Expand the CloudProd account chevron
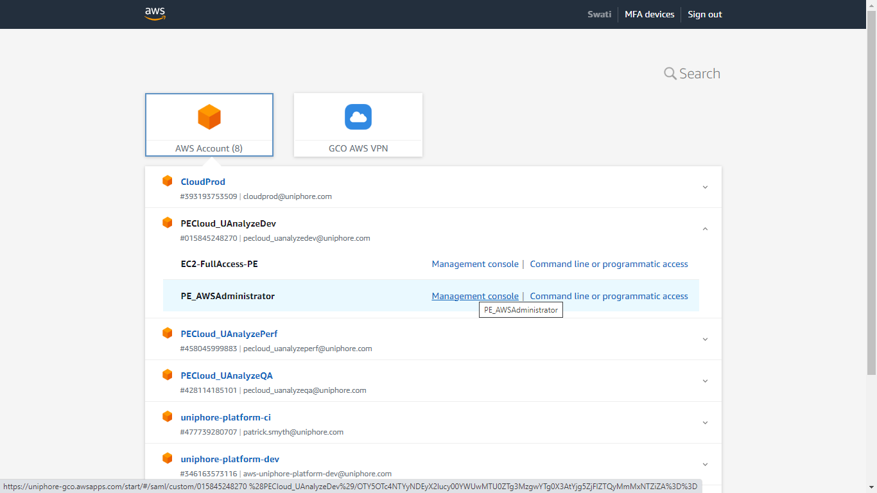The width and height of the screenshot is (877, 493). 705,187
